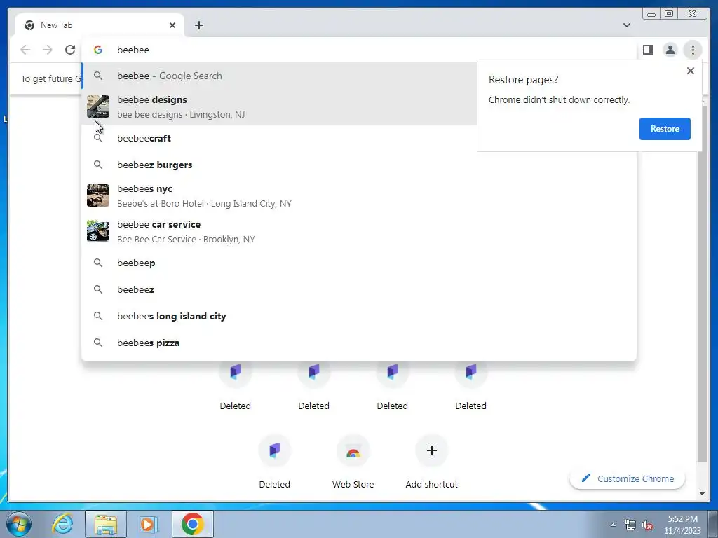Image resolution: width=718 pixels, height=538 pixels.
Task: Open the Windows Start menu
Action: [x=18, y=524]
